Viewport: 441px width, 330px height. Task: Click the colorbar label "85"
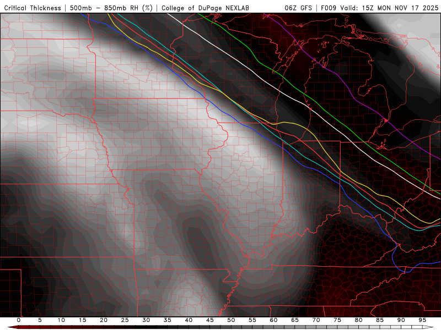380,320
